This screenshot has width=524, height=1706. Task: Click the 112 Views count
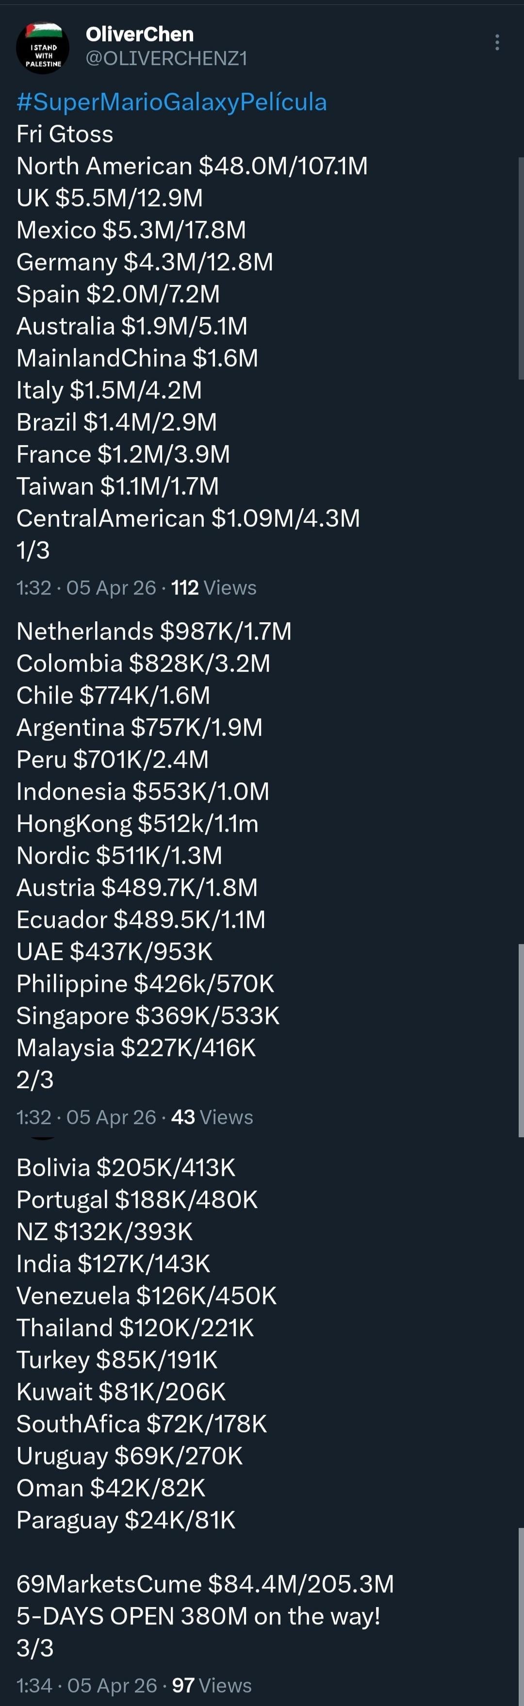213,587
